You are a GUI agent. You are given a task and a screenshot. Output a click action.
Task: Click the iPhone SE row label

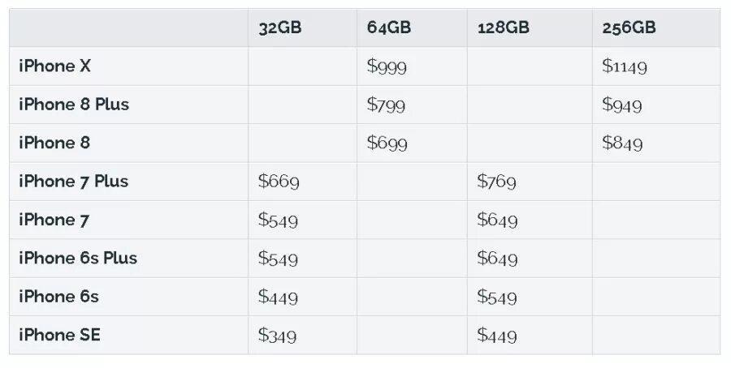59,335
